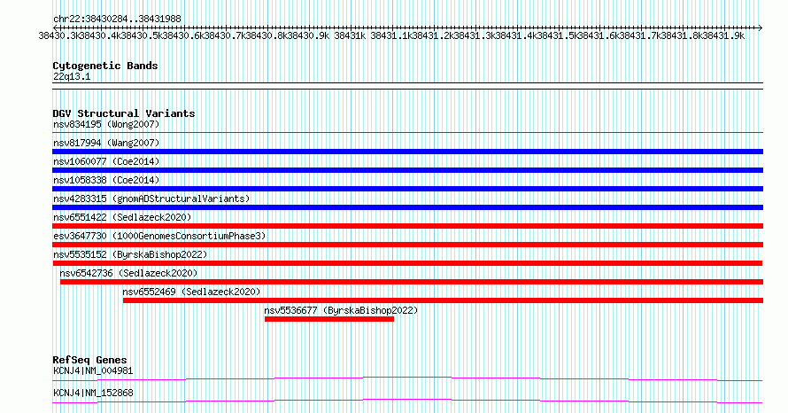The image size is (788, 413).
Task: Select nsv5535152 (ByrskaBishop2022) label
Action: pyautogui.click(x=130, y=254)
